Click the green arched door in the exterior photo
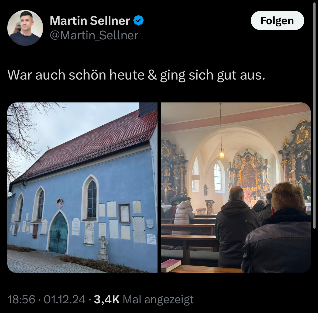This screenshot has height=313, width=318. click(x=59, y=233)
